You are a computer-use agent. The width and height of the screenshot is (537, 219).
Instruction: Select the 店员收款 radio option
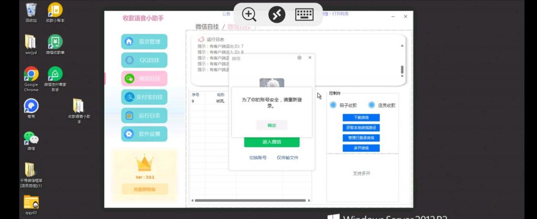(371, 105)
